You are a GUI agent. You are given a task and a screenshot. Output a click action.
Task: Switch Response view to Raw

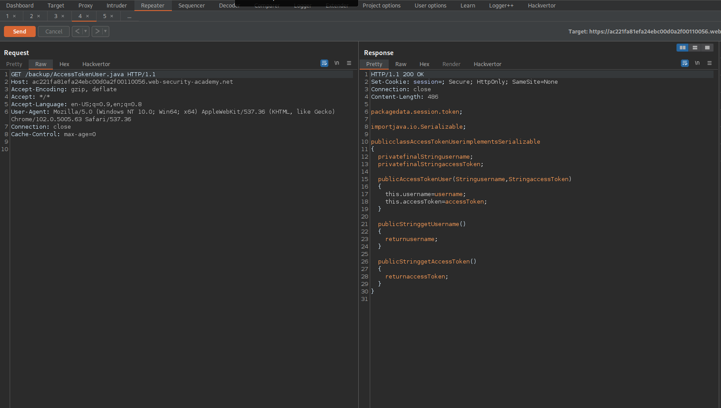pyautogui.click(x=401, y=64)
